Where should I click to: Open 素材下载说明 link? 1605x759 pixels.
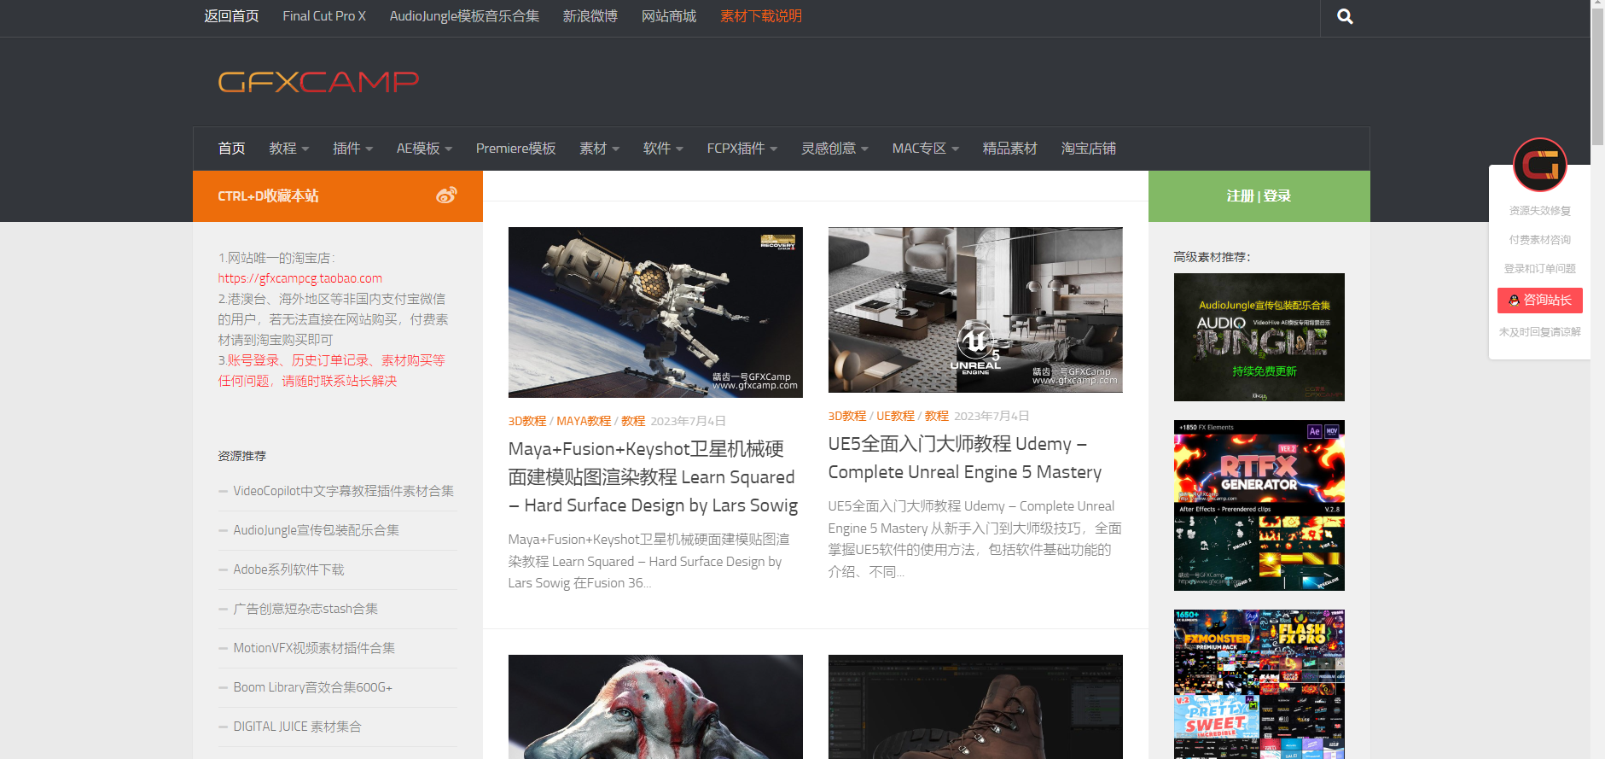tap(761, 16)
